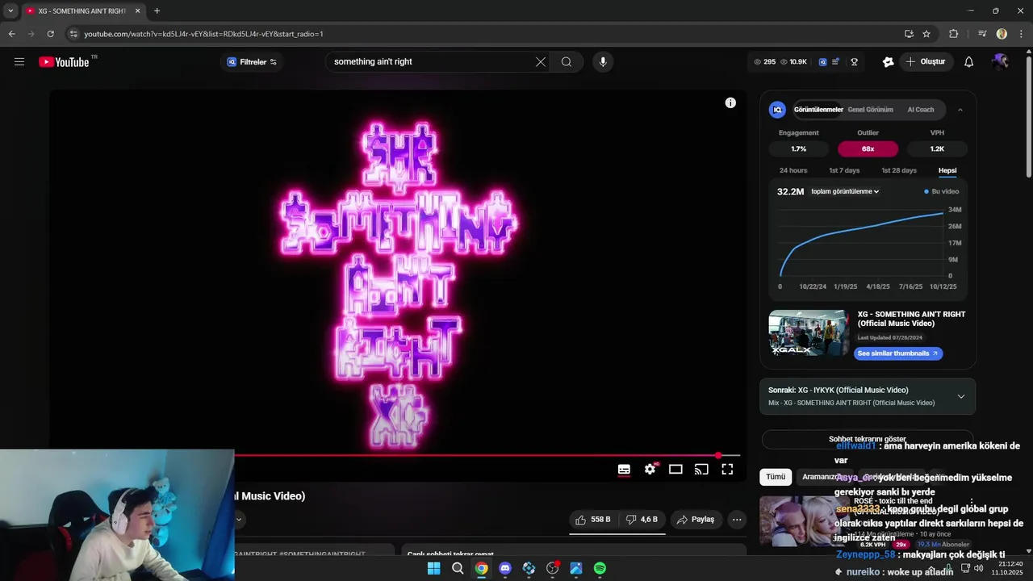Select the Tümü filter chip

[x=776, y=477]
